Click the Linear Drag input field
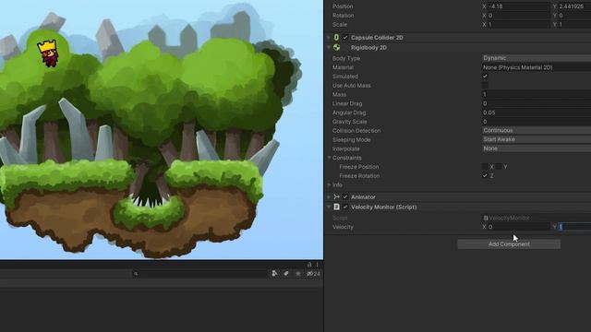Image resolution: width=591 pixels, height=332 pixels. coord(537,103)
